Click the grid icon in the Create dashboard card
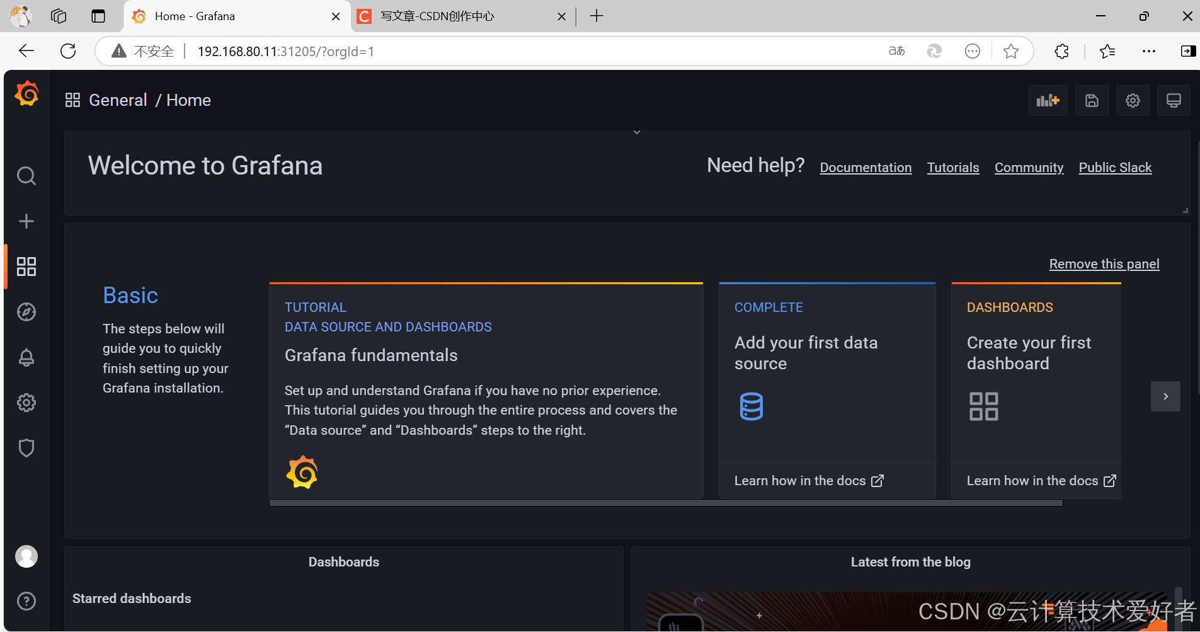This screenshot has height=632, width=1200. click(x=983, y=406)
